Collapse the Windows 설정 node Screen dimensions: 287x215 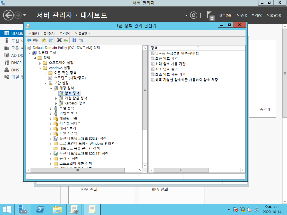(x=40, y=68)
